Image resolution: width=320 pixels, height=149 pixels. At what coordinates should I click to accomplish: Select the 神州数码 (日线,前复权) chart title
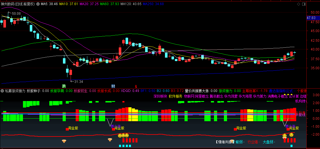point(18,4)
